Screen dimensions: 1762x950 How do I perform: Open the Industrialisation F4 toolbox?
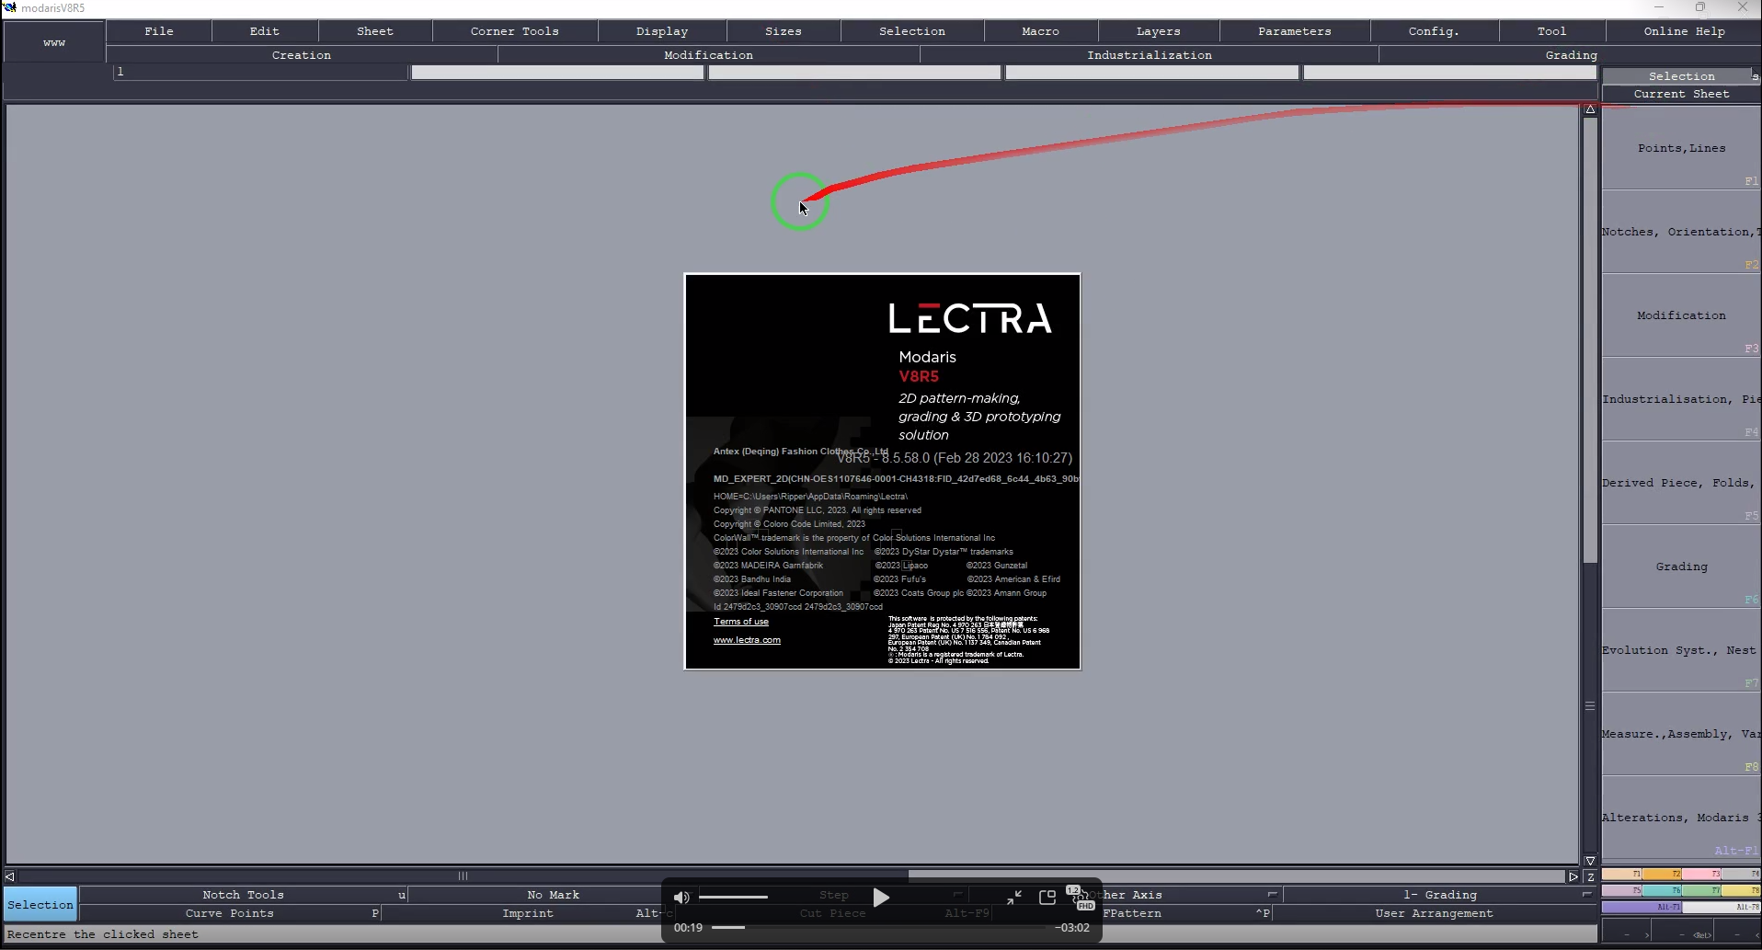click(1681, 399)
